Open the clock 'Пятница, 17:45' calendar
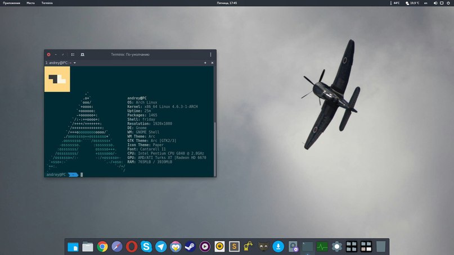Screen dimensions: 454x255 coord(227,3)
